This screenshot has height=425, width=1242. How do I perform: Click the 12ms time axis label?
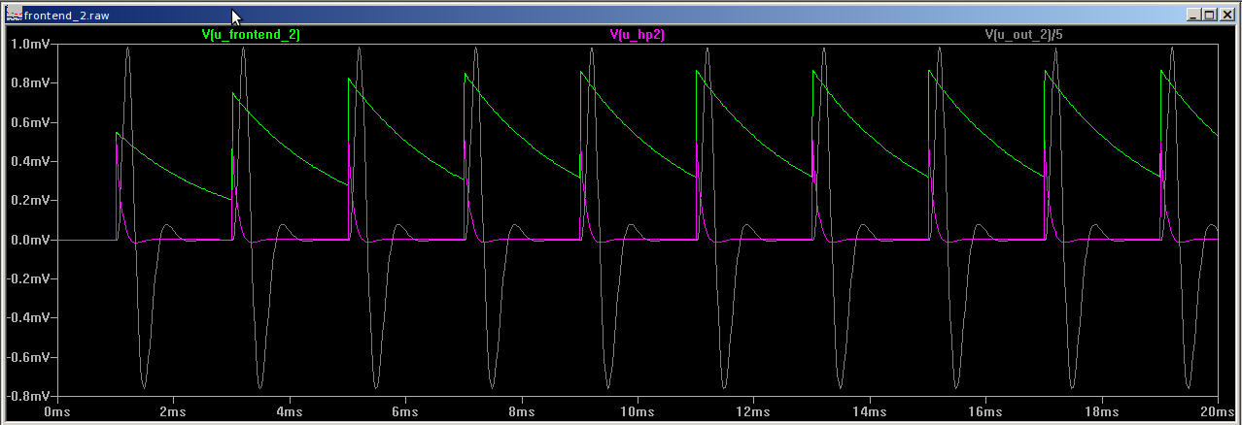tap(754, 410)
